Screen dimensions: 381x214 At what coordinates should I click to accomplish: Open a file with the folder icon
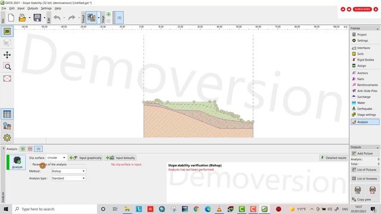pyautogui.click(x=23, y=18)
